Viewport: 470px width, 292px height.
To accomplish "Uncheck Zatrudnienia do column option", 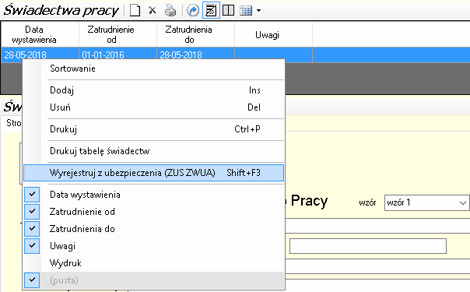I will (x=153, y=229).
